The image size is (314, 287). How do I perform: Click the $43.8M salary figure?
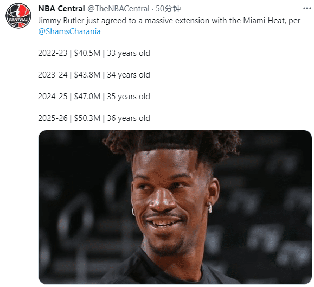87,75
